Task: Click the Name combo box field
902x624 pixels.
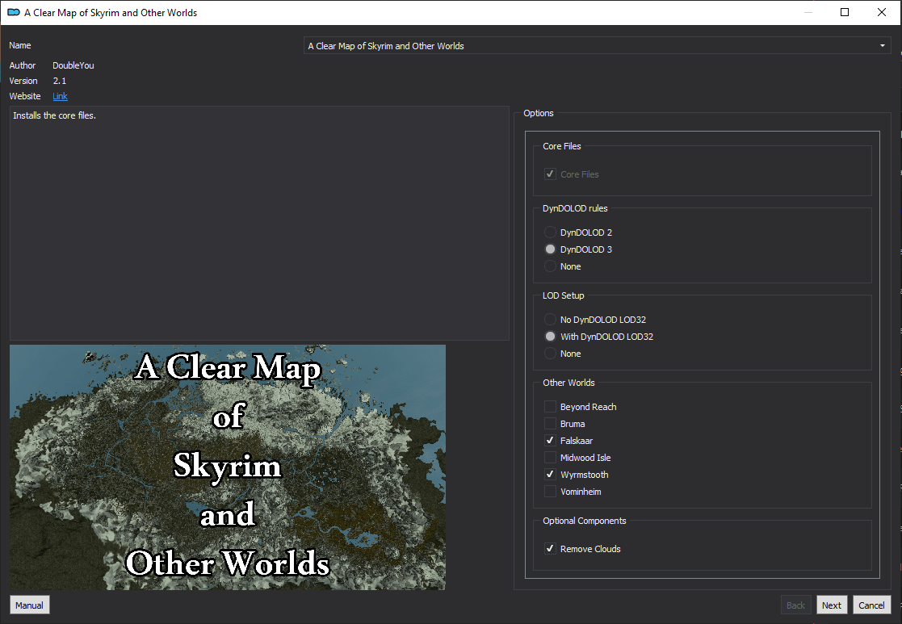Action: tap(597, 45)
